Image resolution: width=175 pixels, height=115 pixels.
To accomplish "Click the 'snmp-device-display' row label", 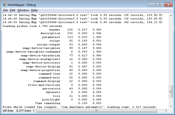I will point(43,67).
